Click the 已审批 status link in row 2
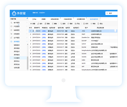Screen dimensions: 127x107 [44, 34]
